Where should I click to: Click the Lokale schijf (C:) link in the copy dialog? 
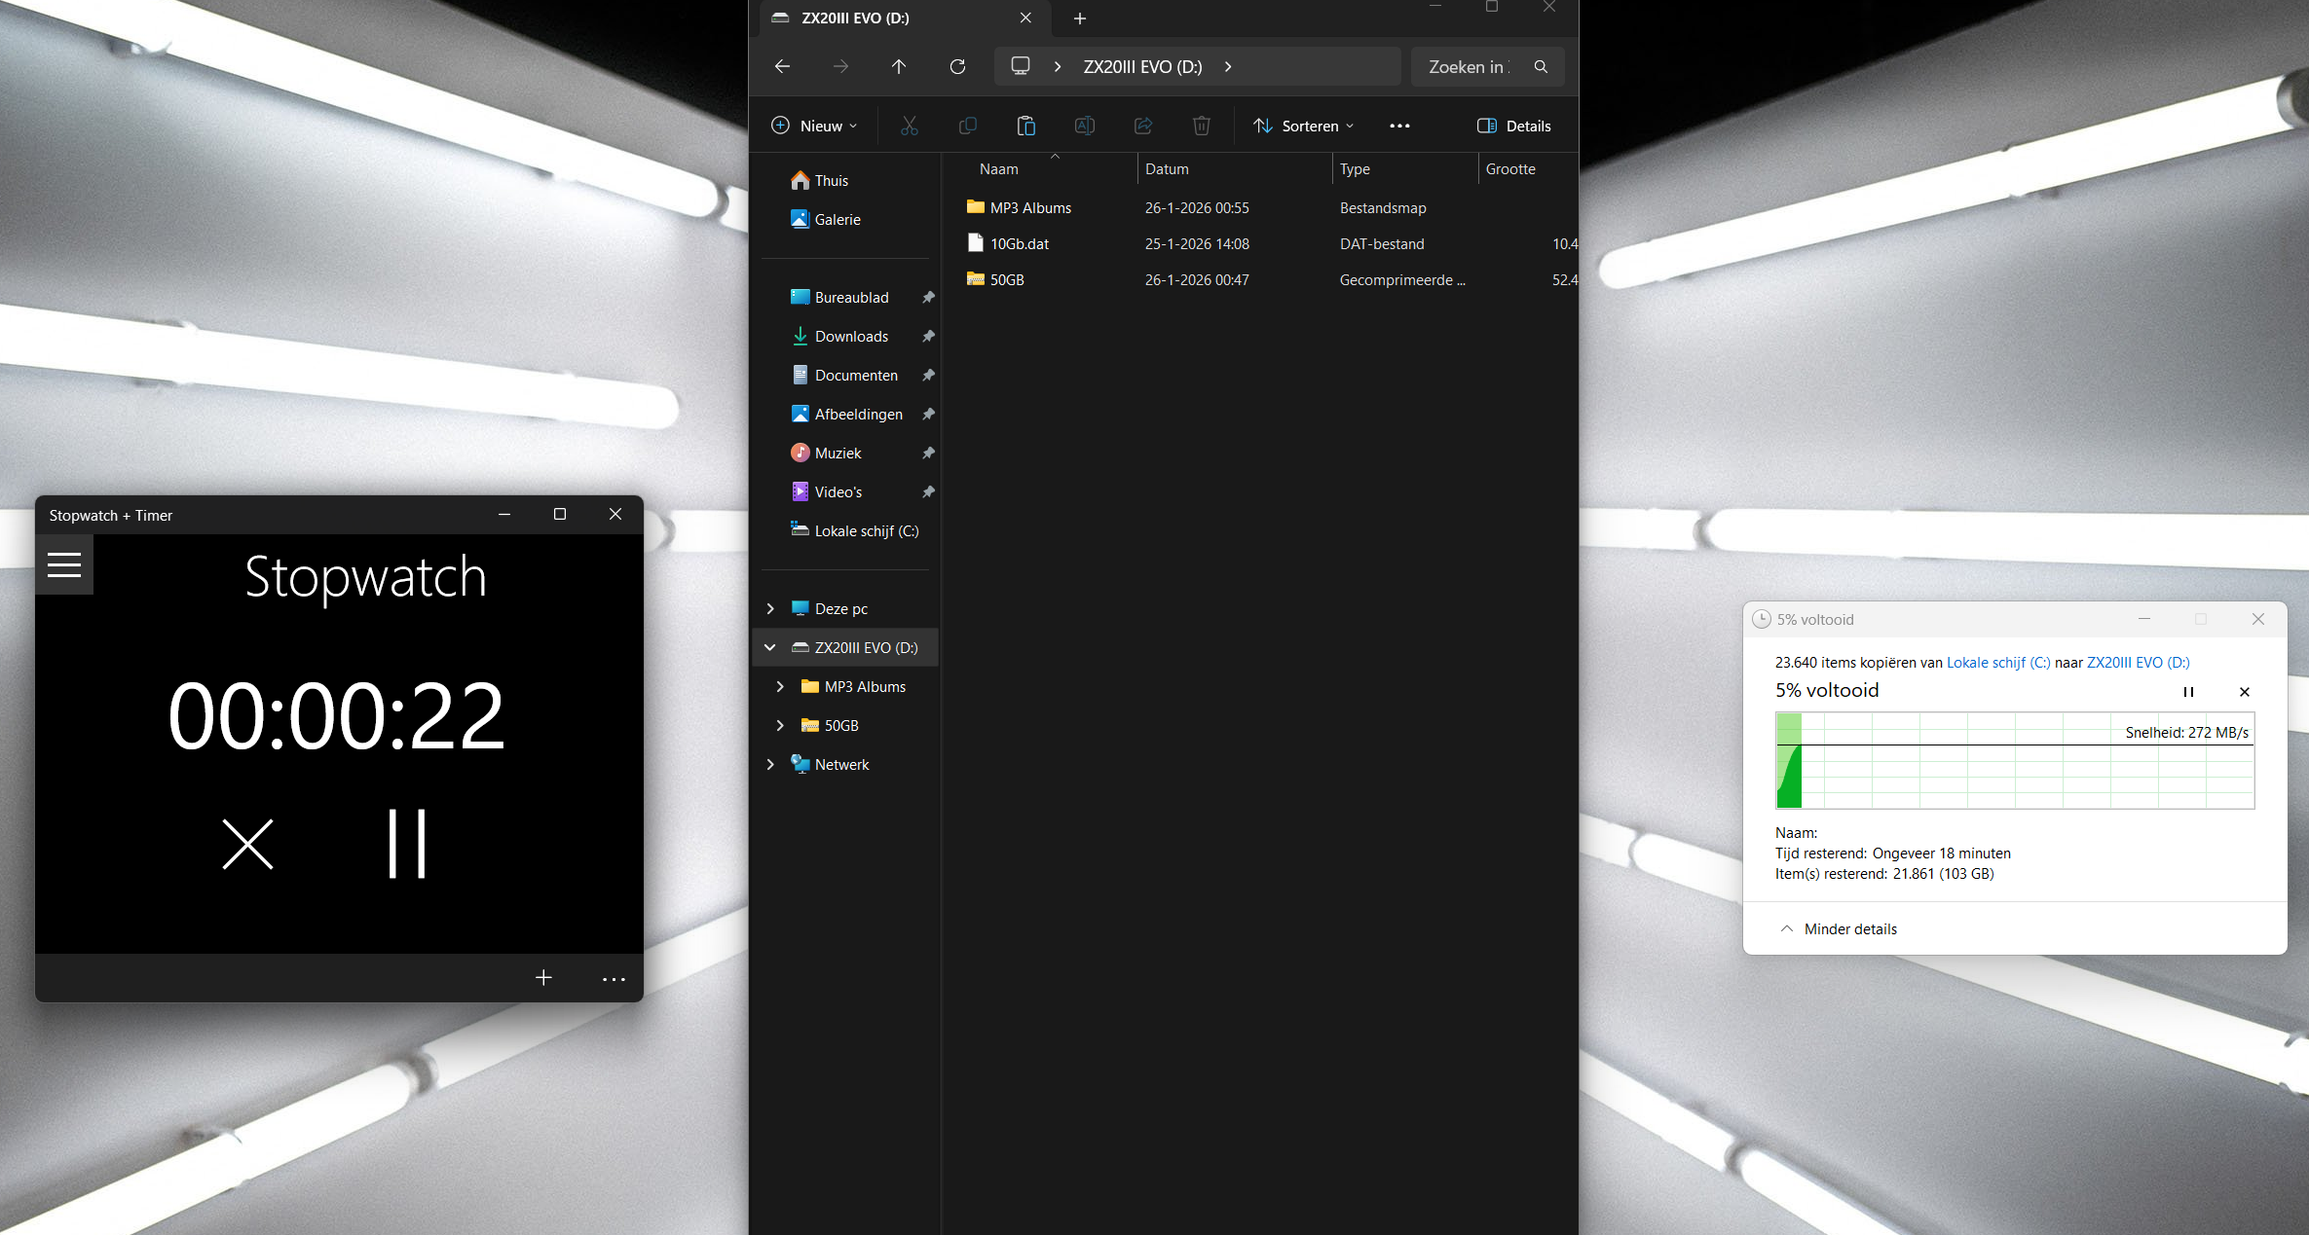(x=1997, y=662)
